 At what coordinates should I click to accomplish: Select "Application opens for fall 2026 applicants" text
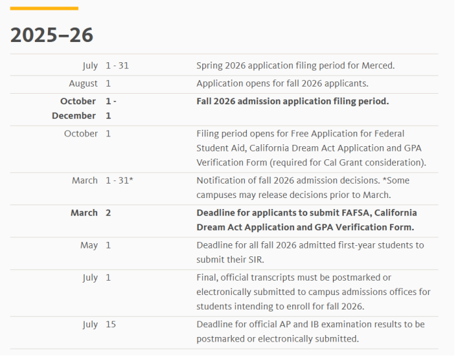tap(282, 84)
